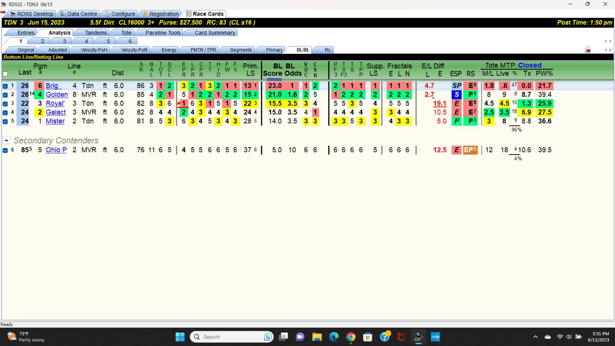The height and width of the screenshot is (346, 615).
Task: Open Task View from taskbar
Action: click(x=283, y=337)
